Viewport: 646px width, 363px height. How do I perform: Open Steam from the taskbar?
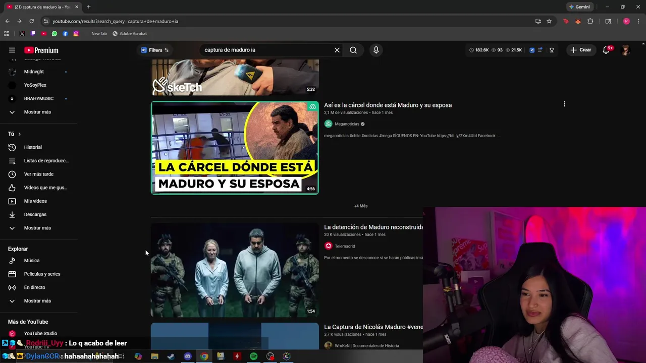coord(171,356)
